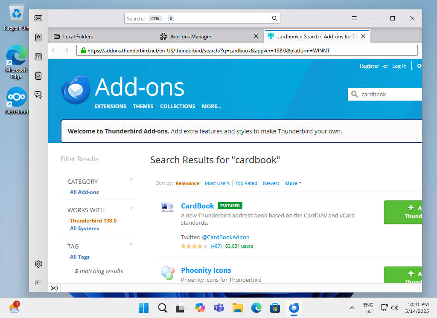Screen dimensions: 437x318
Task: Click the green padlock security icon
Action: pos(83,50)
